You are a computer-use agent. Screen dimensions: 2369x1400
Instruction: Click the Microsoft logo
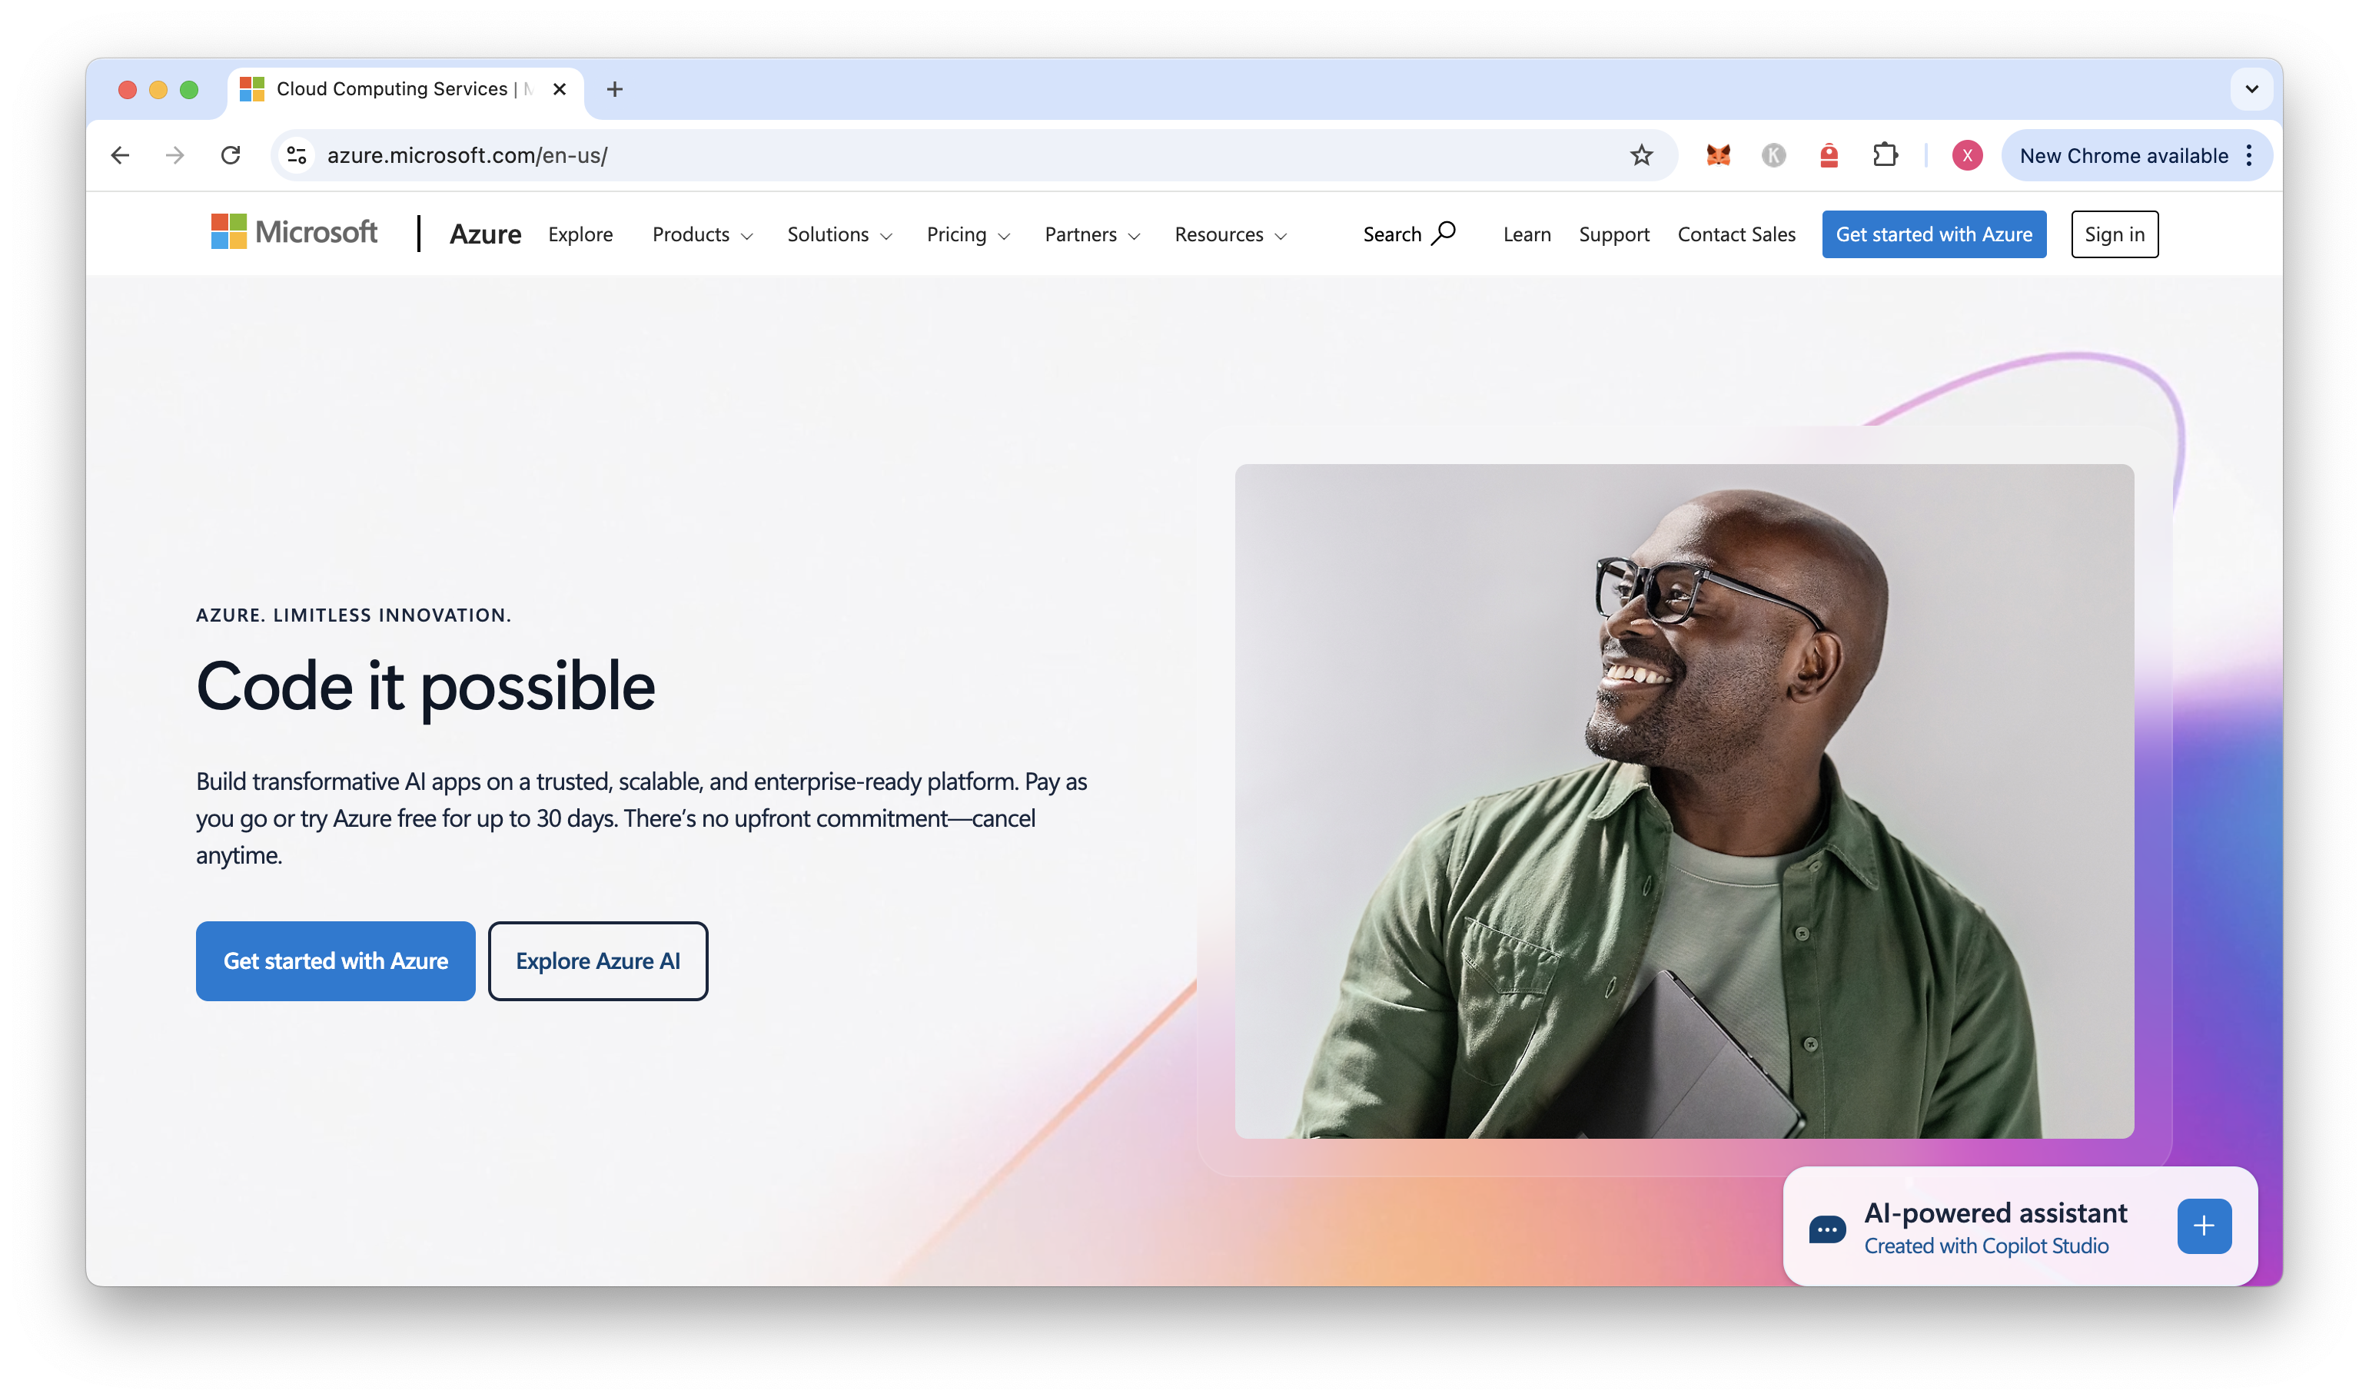(x=294, y=232)
